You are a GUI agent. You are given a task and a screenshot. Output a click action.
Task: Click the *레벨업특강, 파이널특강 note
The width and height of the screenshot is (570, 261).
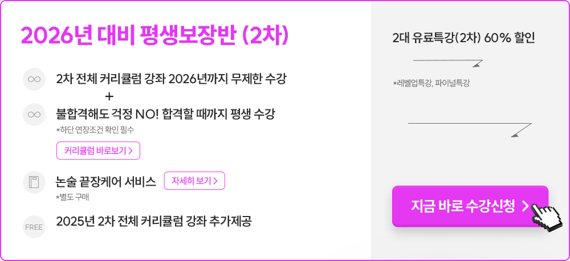[431, 83]
